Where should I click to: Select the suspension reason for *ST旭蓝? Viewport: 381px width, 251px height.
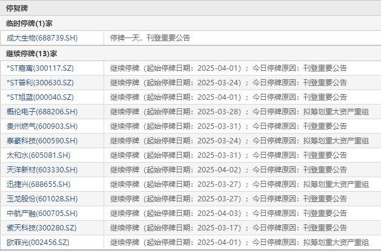pos(228,97)
